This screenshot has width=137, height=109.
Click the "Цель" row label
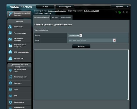click(37, 40)
